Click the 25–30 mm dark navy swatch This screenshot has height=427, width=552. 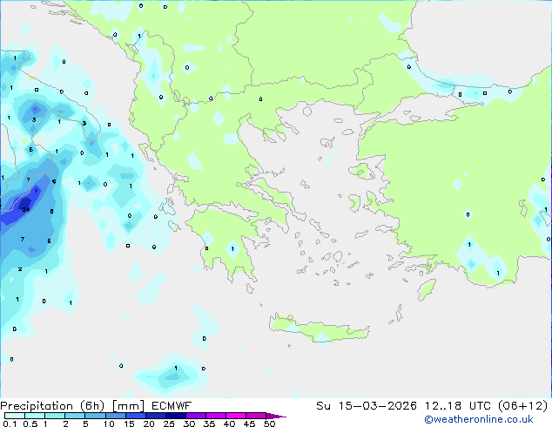175,416
